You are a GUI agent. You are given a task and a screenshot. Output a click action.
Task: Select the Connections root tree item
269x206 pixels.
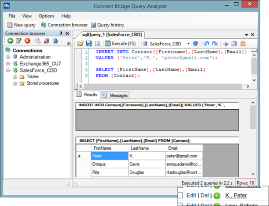tap(27, 50)
